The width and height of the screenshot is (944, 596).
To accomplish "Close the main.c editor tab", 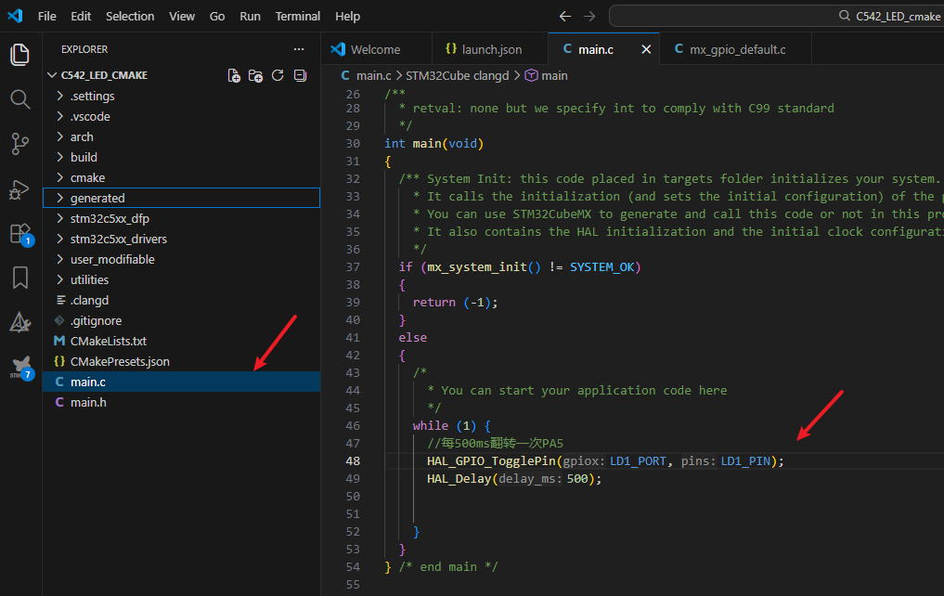I will [x=646, y=49].
